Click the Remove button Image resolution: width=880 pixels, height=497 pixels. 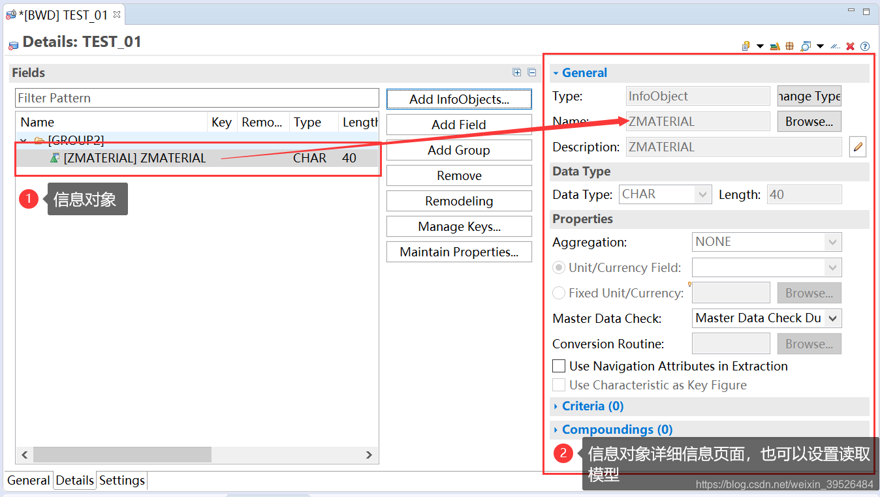click(x=459, y=175)
